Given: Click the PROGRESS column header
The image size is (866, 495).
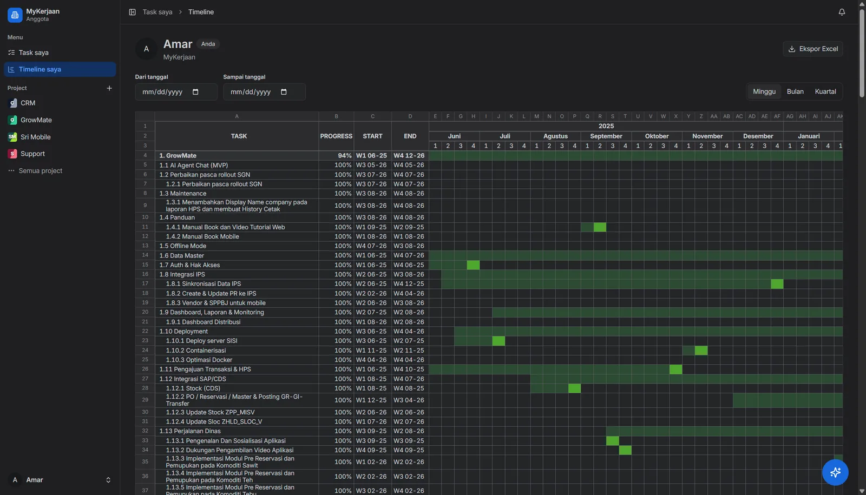Looking at the screenshot, I should click(x=336, y=136).
